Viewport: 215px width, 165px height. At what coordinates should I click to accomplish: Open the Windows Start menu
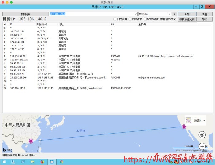pos(4,162)
